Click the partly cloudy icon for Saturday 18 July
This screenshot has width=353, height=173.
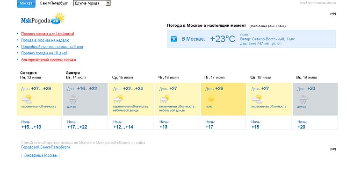[x=257, y=99]
